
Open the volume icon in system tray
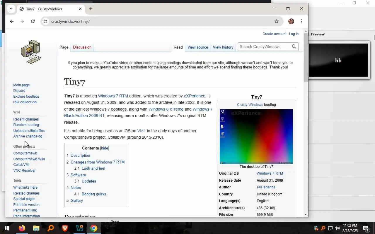337,228
